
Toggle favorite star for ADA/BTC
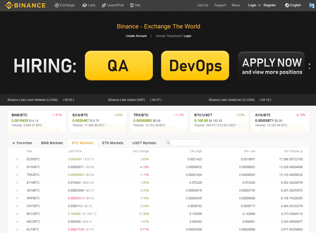[x=17, y=190]
